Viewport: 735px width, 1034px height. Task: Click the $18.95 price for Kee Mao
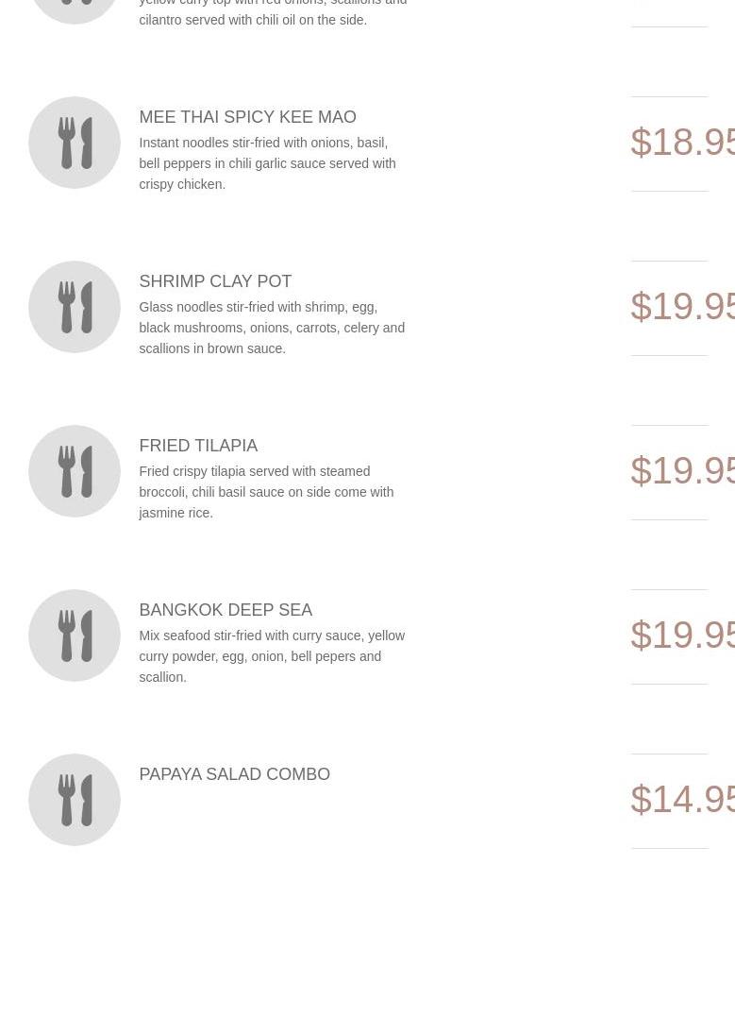[x=682, y=142]
